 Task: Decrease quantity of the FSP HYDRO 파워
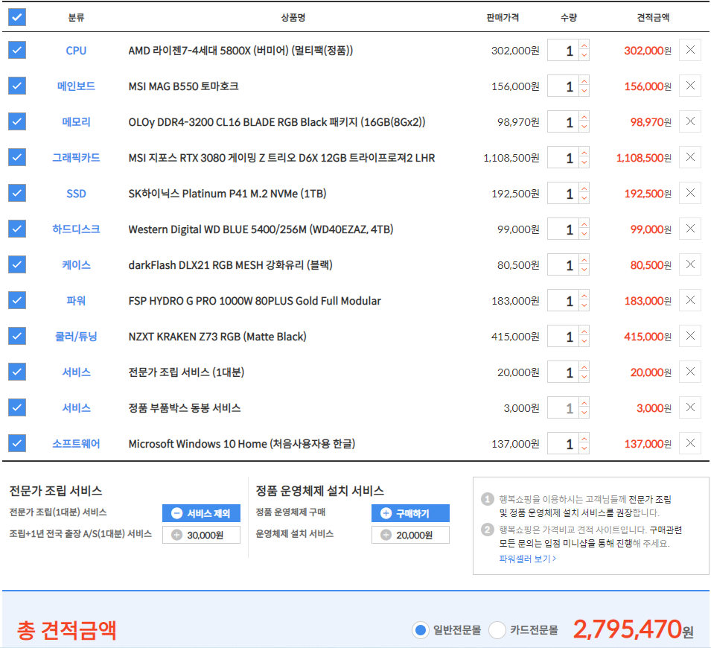pyautogui.click(x=584, y=306)
